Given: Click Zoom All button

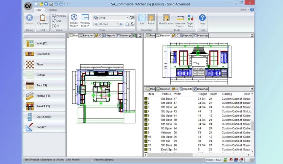Looking at the screenshot, I should click(x=56, y=25).
